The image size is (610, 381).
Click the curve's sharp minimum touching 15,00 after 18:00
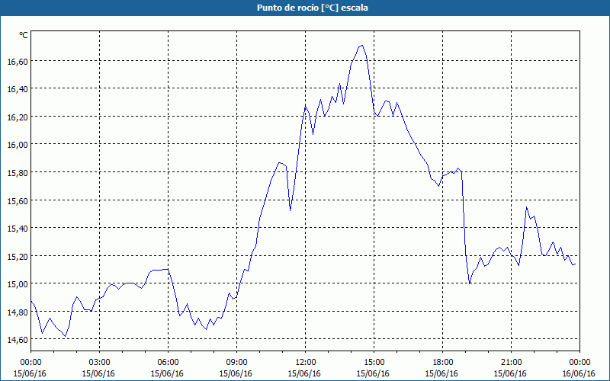(x=470, y=283)
